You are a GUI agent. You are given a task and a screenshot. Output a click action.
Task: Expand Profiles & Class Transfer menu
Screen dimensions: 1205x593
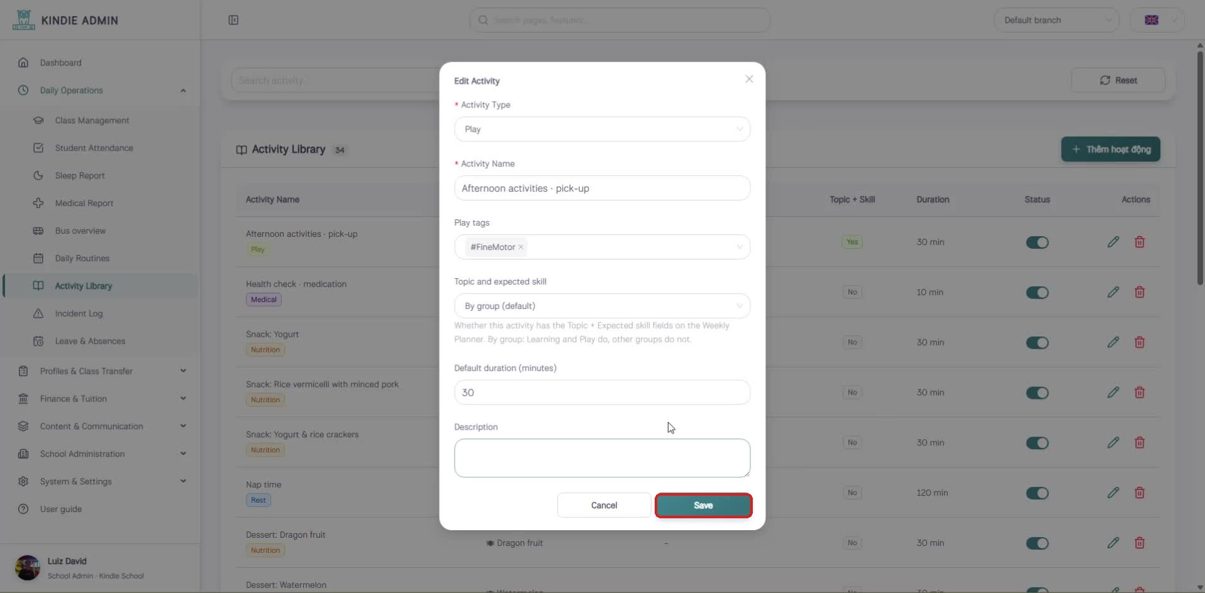click(x=101, y=371)
